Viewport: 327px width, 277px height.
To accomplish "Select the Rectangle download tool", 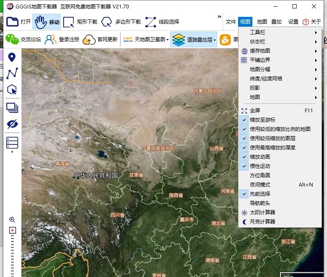I will 69,22.
